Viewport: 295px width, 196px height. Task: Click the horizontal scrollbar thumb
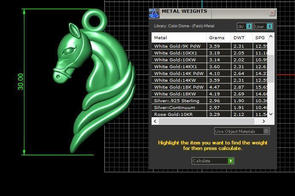[207, 121]
